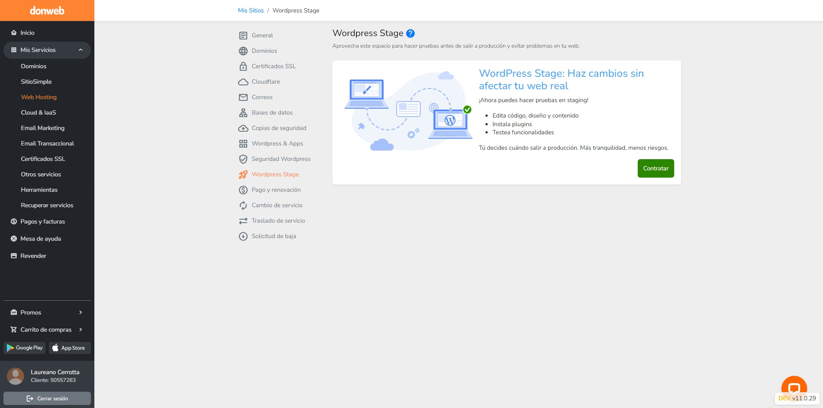Viewport: 823px width, 408px height.
Task: Click Laureano Cerrotta user name
Action: click(x=55, y=372)
